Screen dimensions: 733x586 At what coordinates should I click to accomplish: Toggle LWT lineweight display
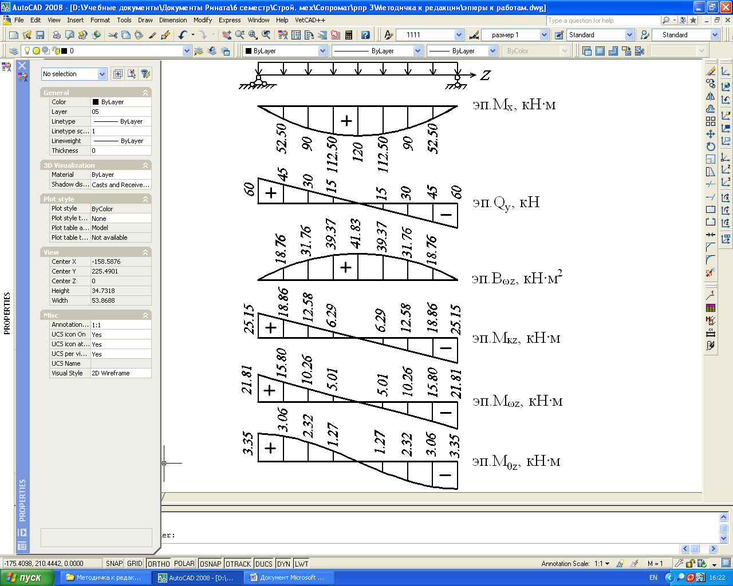click(302, 564)
